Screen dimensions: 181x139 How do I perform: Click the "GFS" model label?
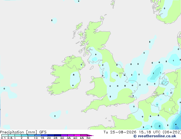[43, 132]
